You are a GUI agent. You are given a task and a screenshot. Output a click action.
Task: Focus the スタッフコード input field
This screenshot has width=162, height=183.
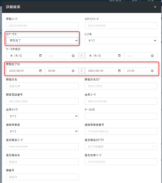pos(121,25)
